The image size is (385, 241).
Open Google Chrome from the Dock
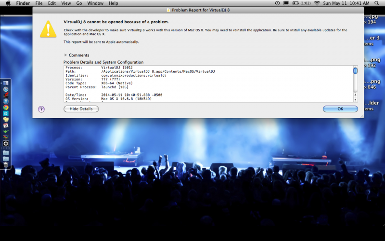[6, 107]
